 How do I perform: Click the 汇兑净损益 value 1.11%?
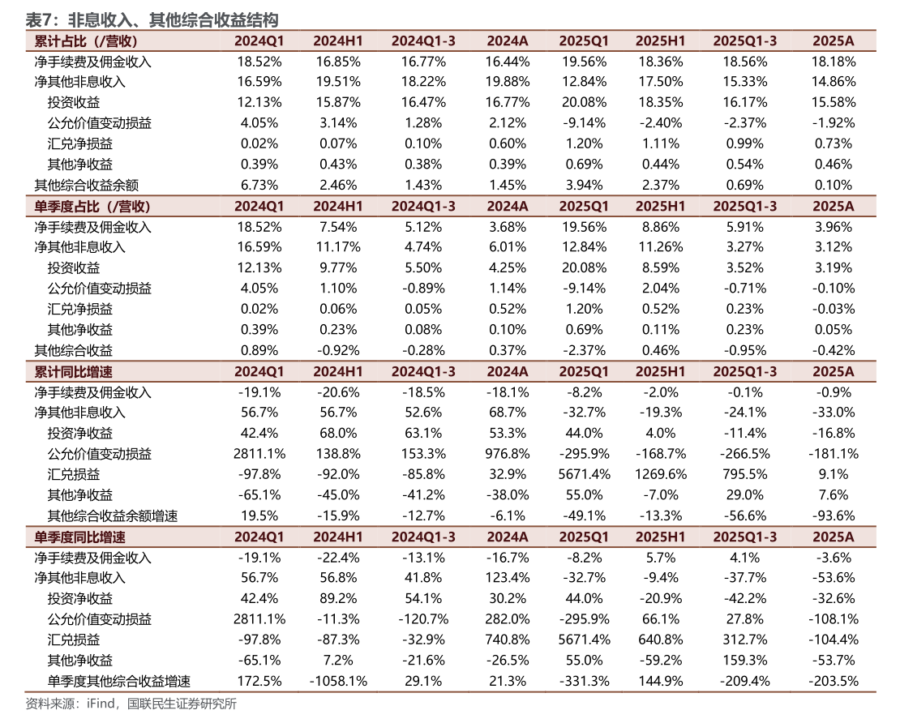coord(661,144)
